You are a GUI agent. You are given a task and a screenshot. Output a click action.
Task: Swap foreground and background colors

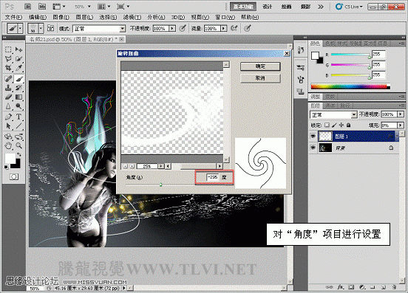18,154
